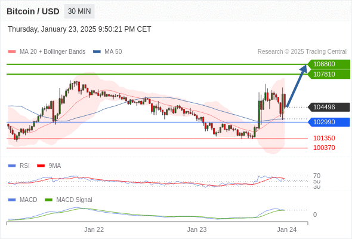Click the pink MA 20 + Bollinger Bands swatch

[12, 52]
